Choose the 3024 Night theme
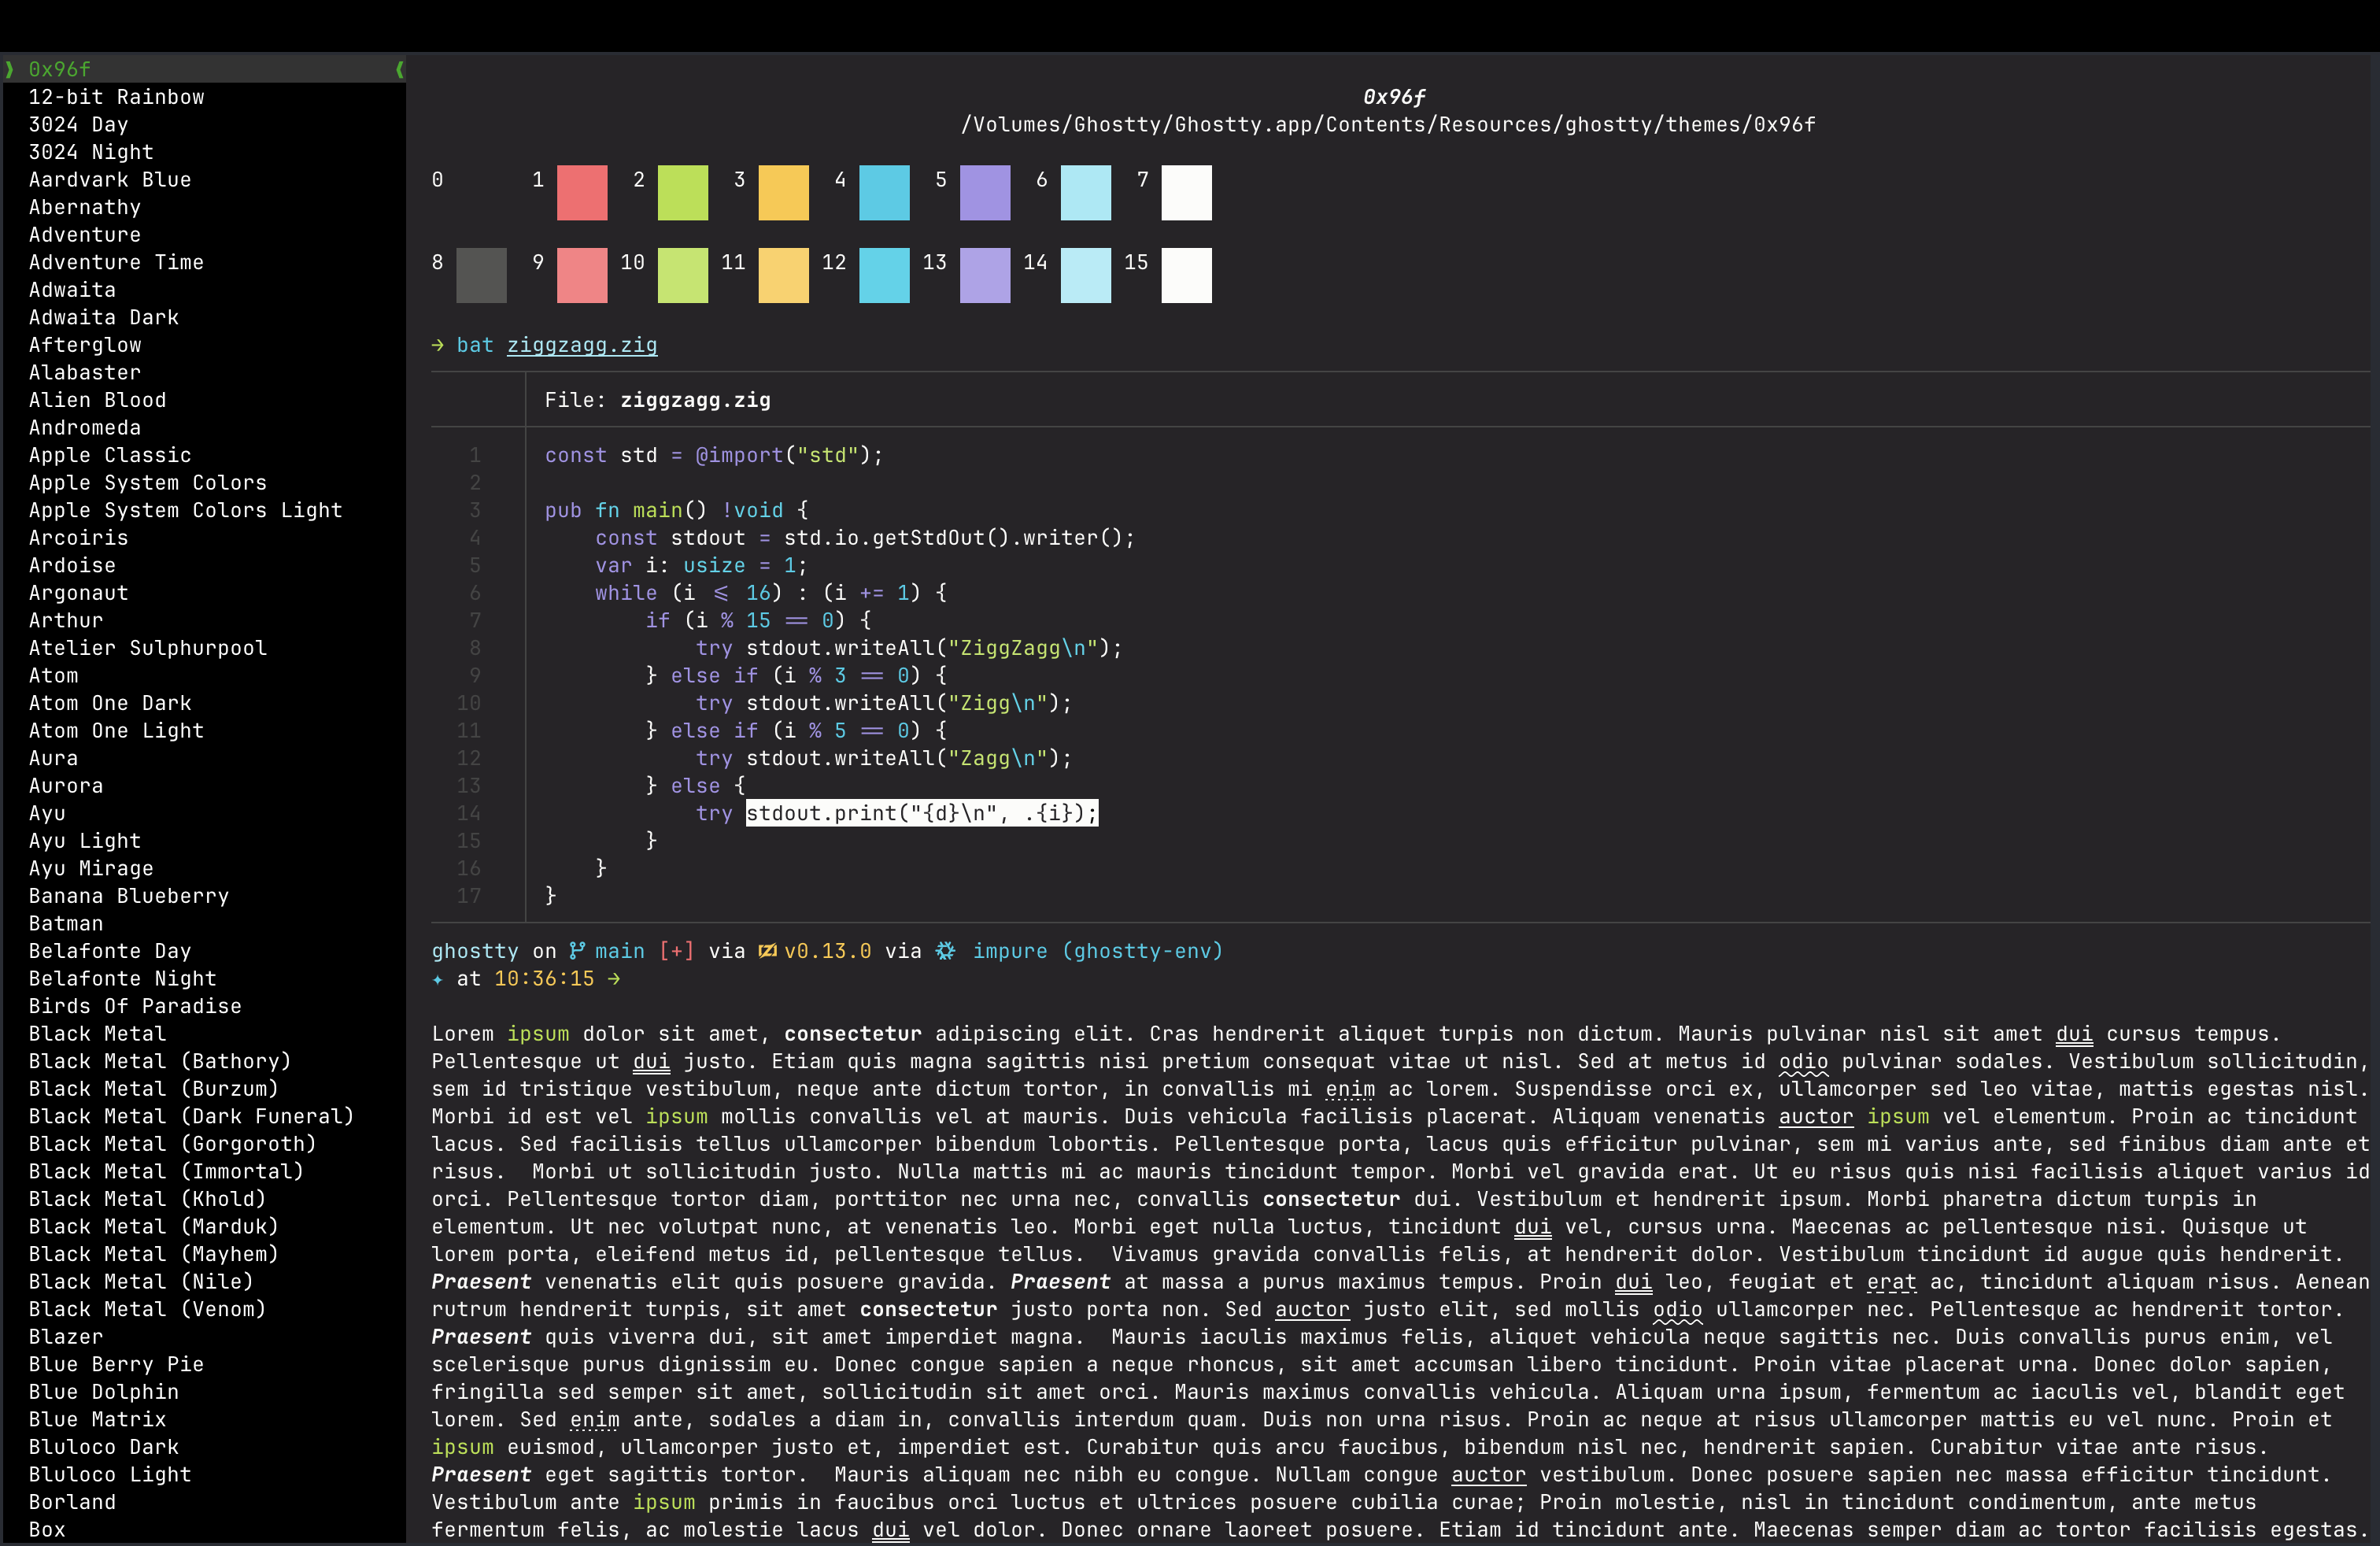Screen dimensions: 2380x1546 [91, 152]
